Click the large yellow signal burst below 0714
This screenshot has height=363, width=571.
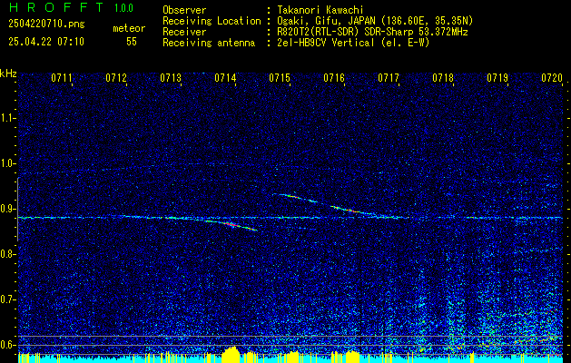231,355
